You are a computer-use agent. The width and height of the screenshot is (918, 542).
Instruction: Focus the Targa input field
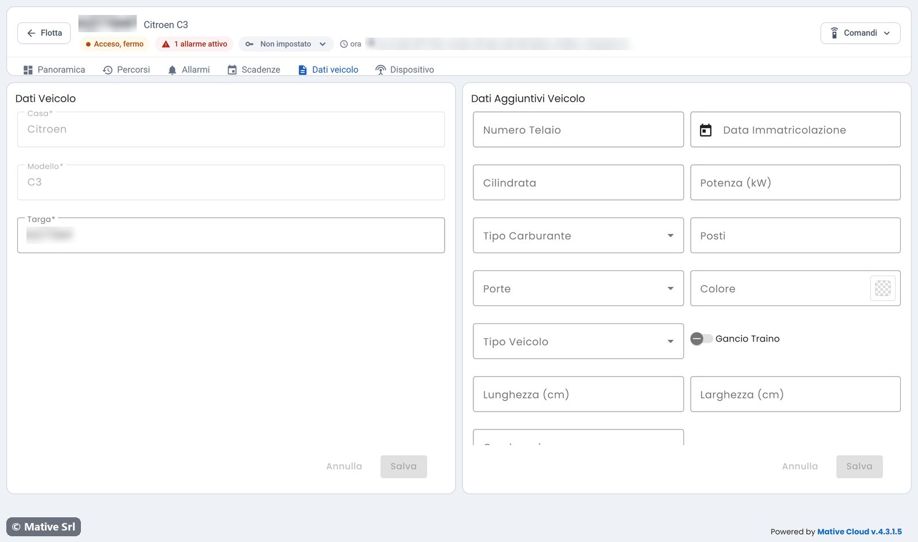tap(231, 235)
